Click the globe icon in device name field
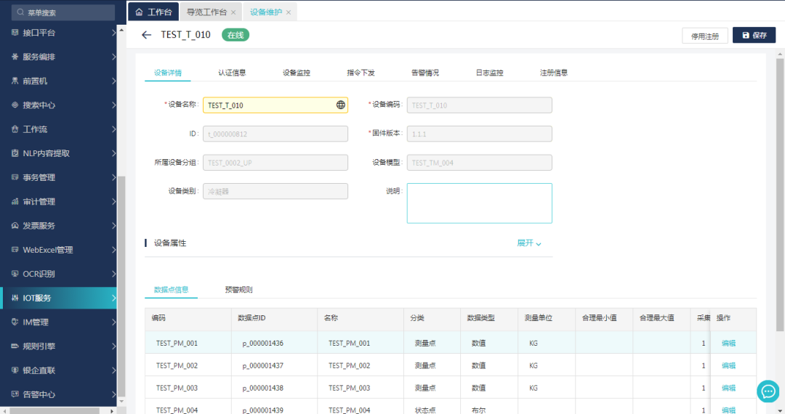The height and width of the screenshot is (414, 785). (340, 105)
